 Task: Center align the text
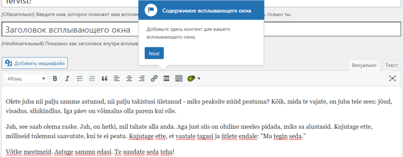129,79
